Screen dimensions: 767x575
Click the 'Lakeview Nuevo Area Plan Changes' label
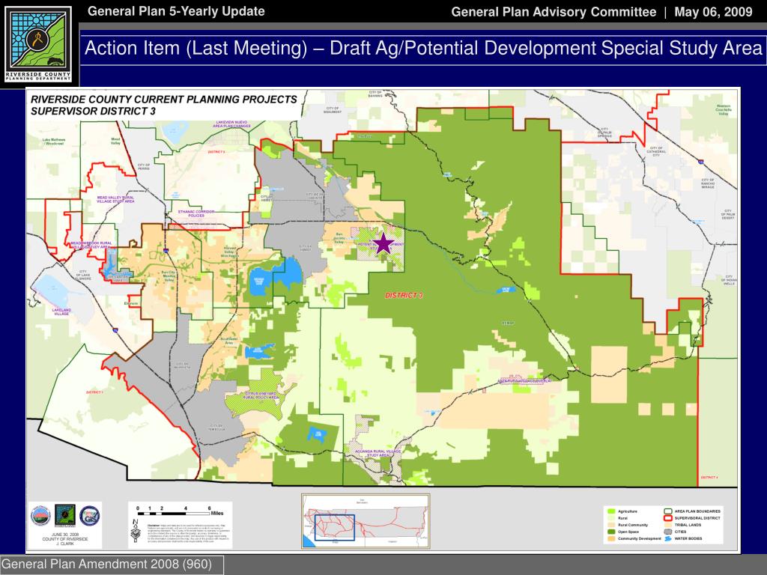[231, 124]
